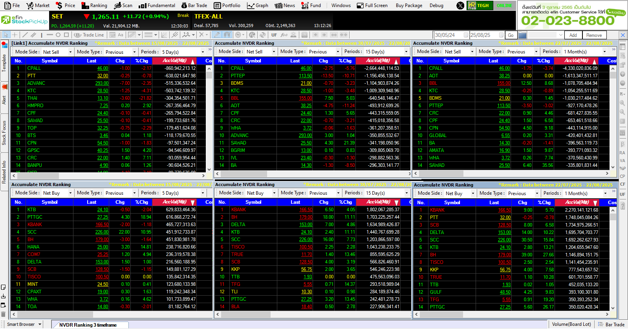
Task: Click CPALL in Link1 Net Sell list
Action: (x=34, y=68)
